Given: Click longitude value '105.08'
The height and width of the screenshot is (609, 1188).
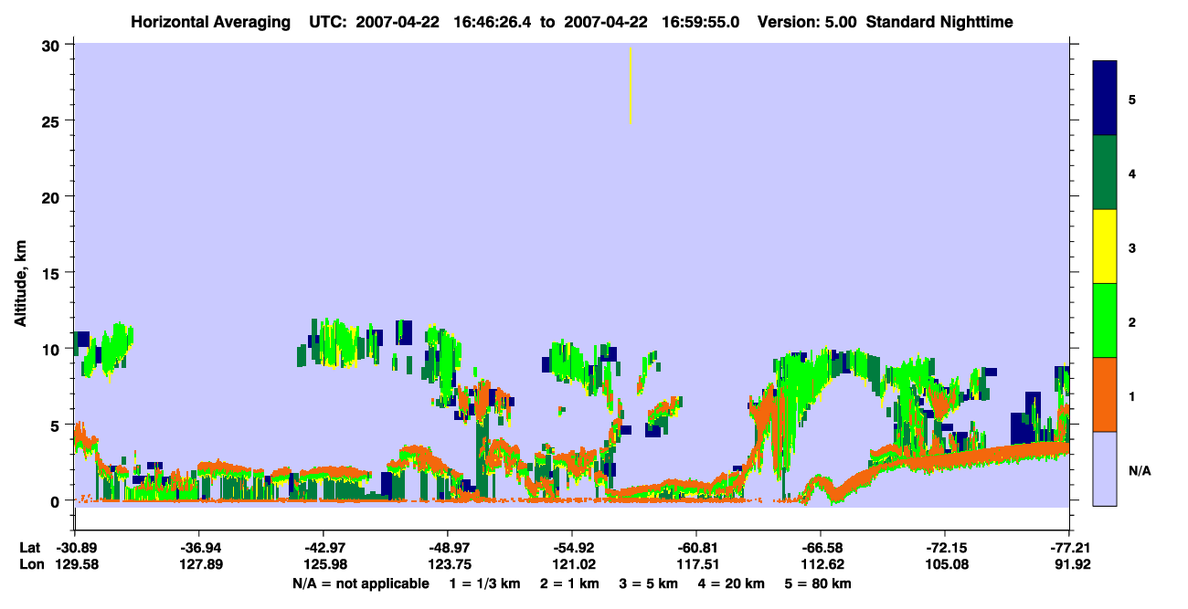Looking at the screenshot, I should click(945, 564).
